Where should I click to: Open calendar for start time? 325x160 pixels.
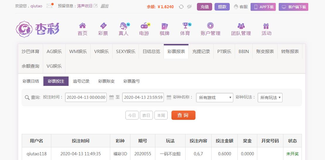pos(112,97)
